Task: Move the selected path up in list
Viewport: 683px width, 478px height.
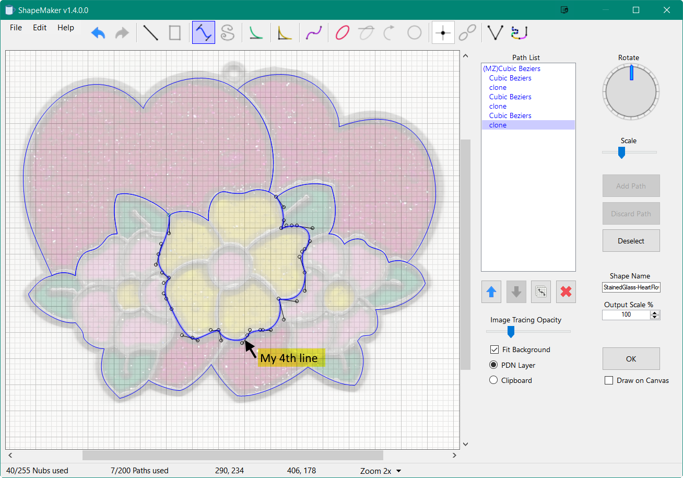Action: tap(491, 292)
